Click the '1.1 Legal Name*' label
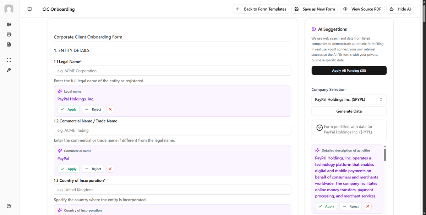This screenshot has width=426, height=215. coord(68,61)
